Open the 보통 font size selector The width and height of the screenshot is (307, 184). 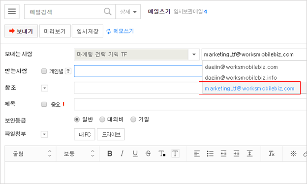pos(78,153)
